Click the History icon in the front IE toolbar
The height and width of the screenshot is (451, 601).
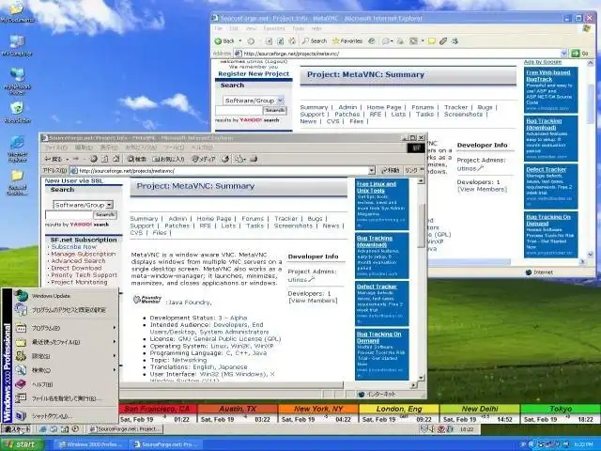click(225, 159)
